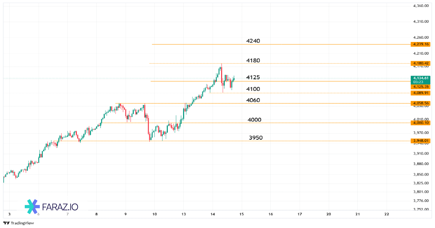Click the 4125 text annotation

[253, 77]
